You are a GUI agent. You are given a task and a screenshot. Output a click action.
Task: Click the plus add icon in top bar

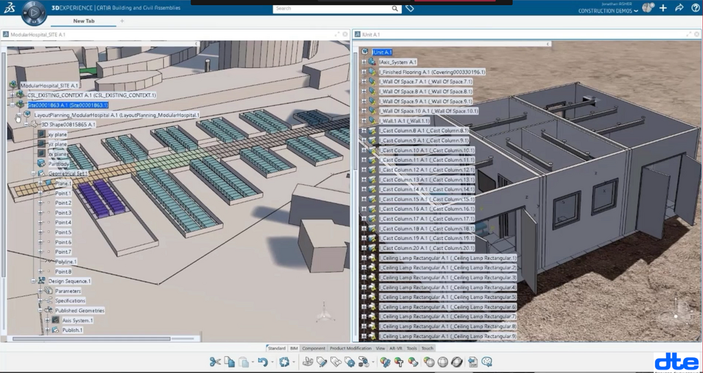(663, 8)
